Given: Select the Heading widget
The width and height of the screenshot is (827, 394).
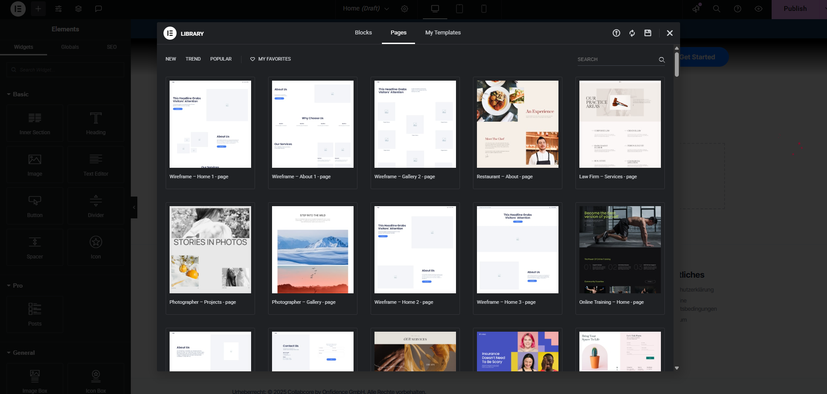Looking at the screenshot, I should coord(96,123).
